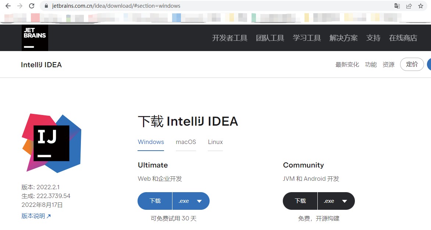Open the 在线商店 menu

[x=403, y=38]
